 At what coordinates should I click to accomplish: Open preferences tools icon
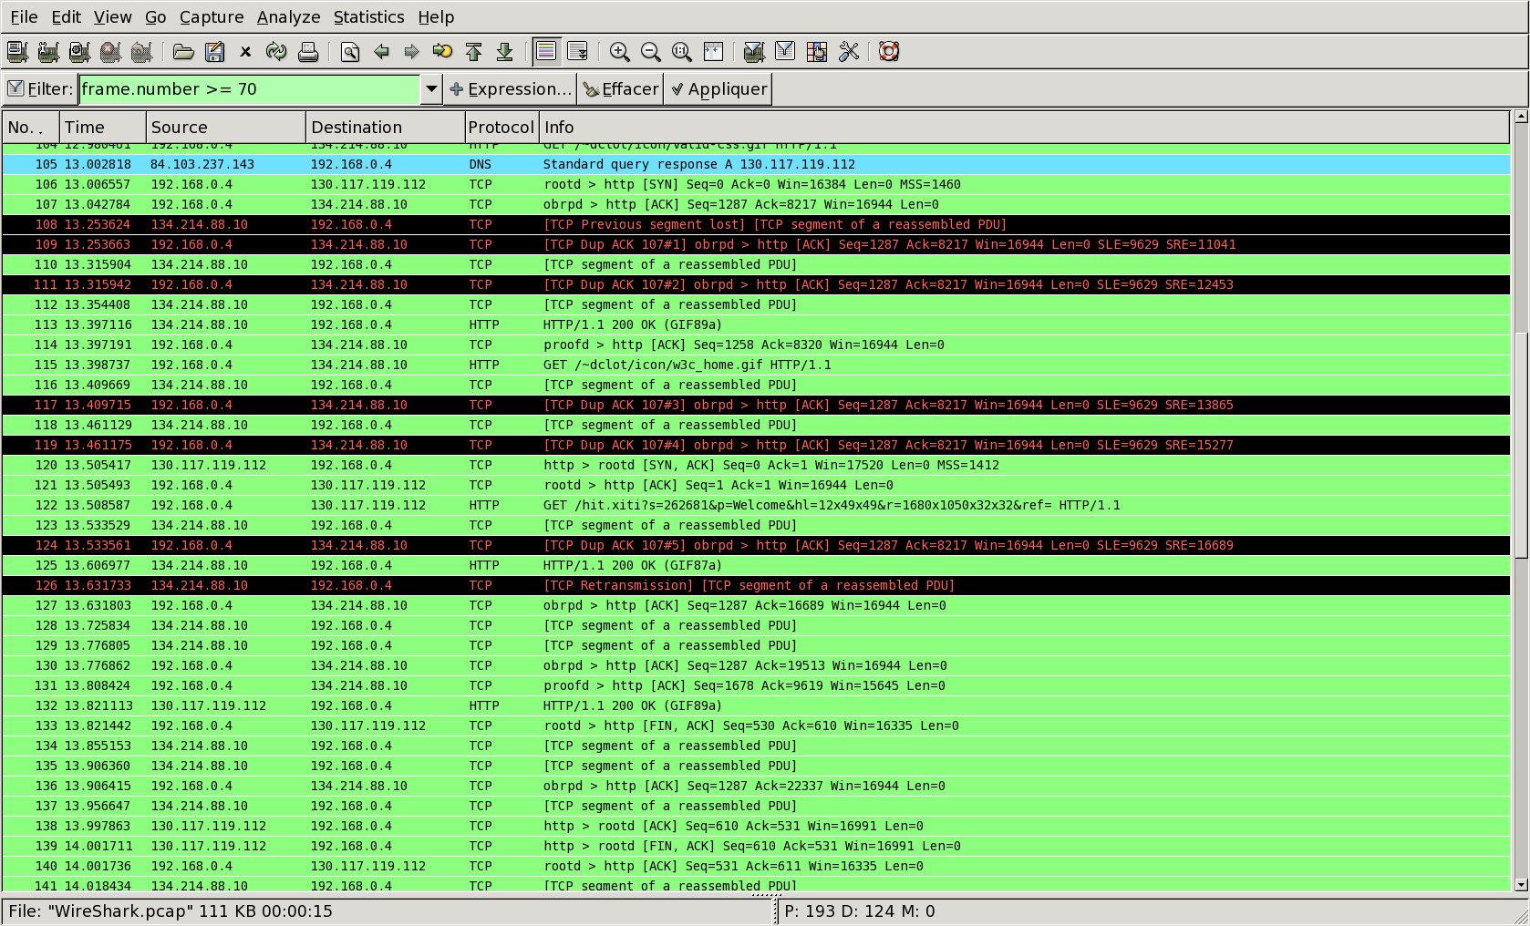[849, 52]
